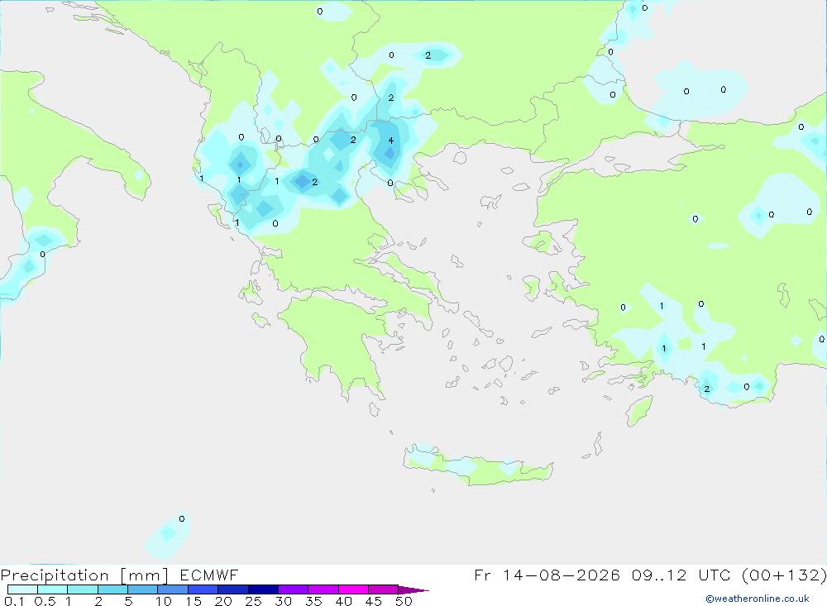Choose the legend swatch between 30 and 35
Screen dimensions: 827x606
293,589
